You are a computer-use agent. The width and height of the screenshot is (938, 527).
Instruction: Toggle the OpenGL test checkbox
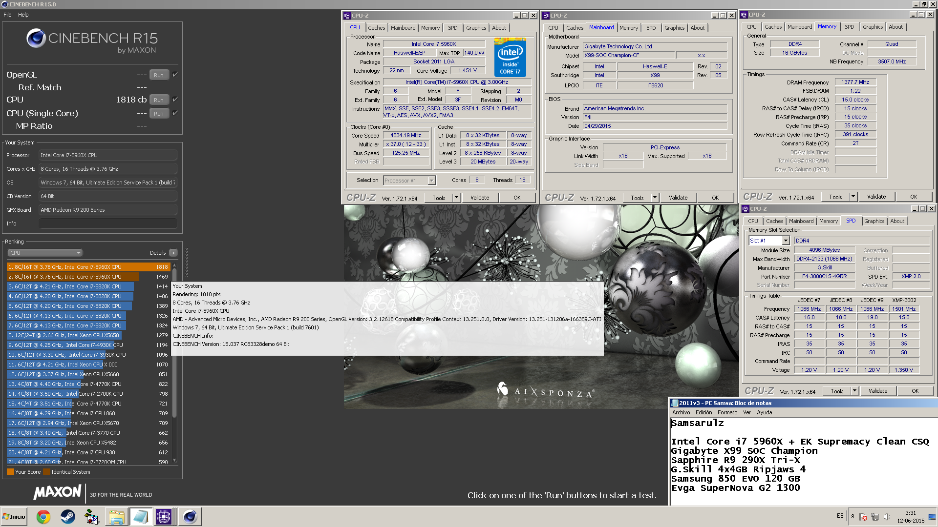pos(175,75)
